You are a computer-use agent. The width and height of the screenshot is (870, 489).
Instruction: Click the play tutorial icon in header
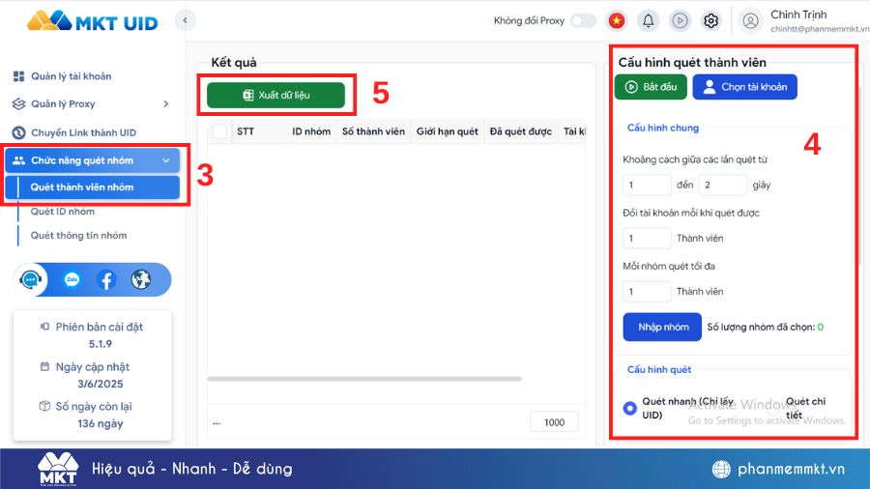click(x=680, y=20)
